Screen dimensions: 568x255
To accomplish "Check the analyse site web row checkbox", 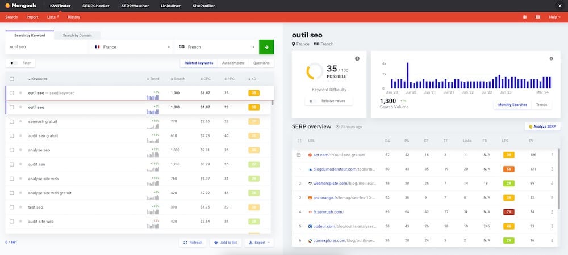I will pyautogui.click(x=12, y=178).
